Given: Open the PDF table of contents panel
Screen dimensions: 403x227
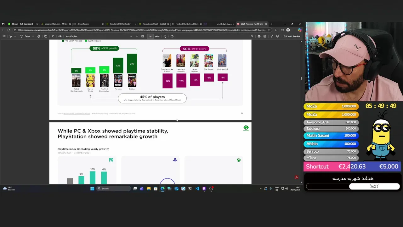Looking at the screenshot, I should pos(4,36).
